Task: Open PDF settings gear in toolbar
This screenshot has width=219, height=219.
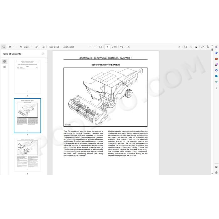Action: coord(208,47)
